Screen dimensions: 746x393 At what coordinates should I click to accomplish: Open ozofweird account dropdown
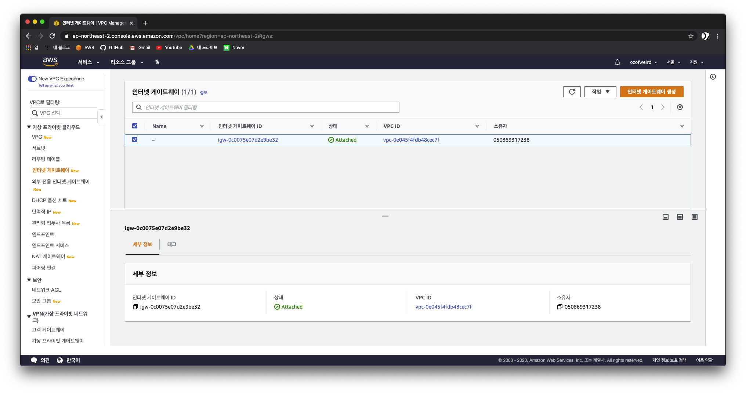pos(644,62)
